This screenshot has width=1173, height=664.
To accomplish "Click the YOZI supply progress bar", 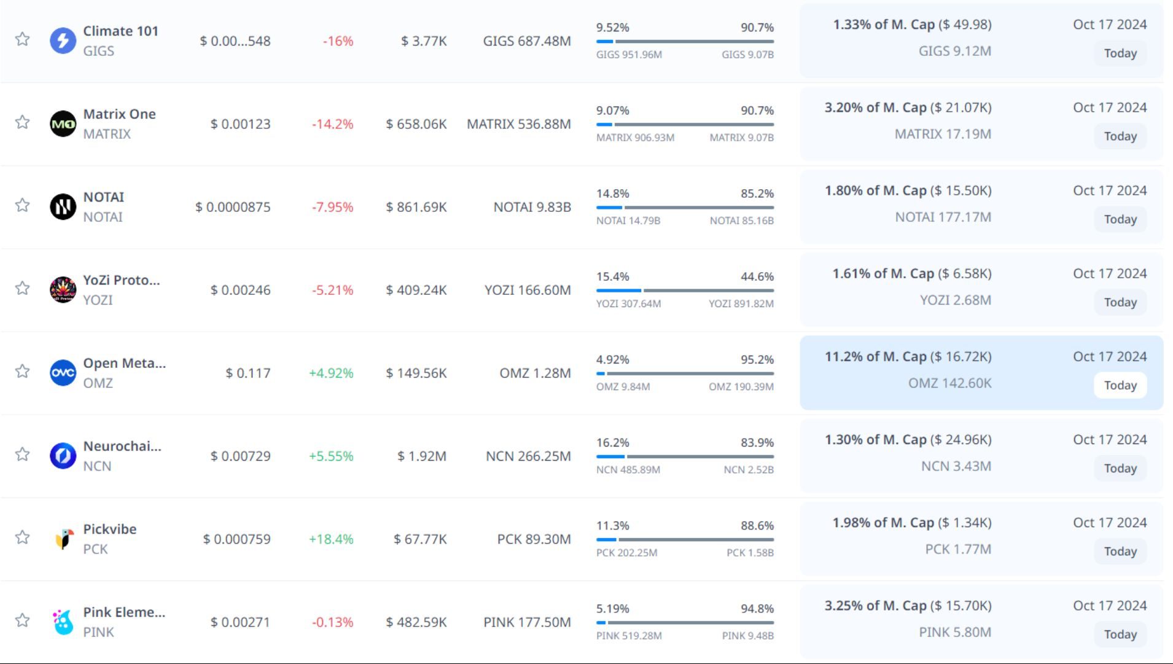I will coord(684,291).
